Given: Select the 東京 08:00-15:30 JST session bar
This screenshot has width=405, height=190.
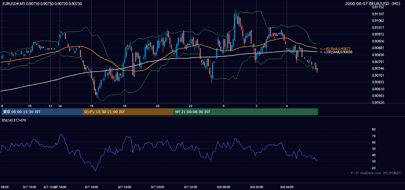Looking at the screenshot, I should pos(42,112).
